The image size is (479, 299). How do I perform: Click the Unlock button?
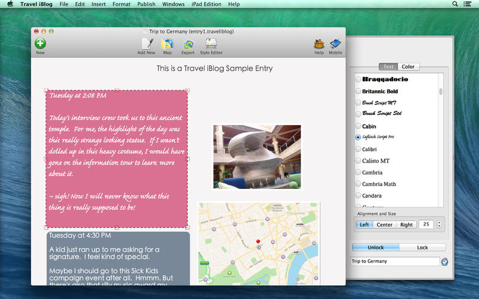pyautogui.click(x=375, y=248)
